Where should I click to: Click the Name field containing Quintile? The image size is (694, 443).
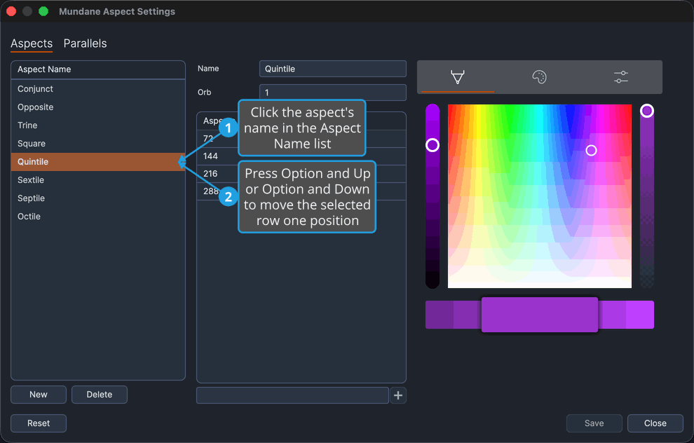click(x=332, y=69)
